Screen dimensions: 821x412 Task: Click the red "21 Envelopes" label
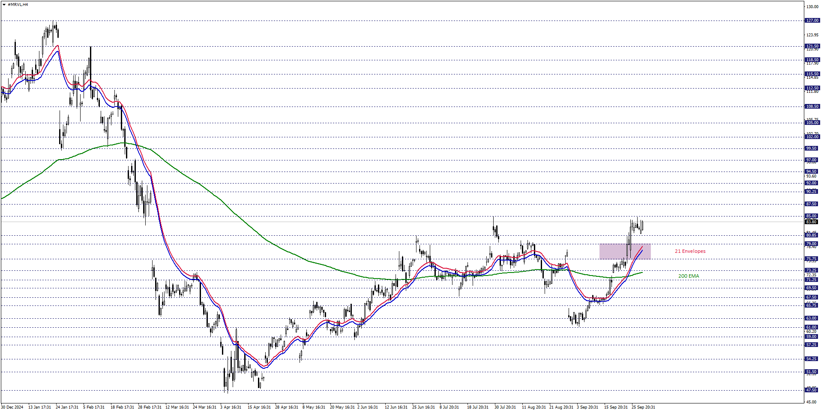[690, 251]
